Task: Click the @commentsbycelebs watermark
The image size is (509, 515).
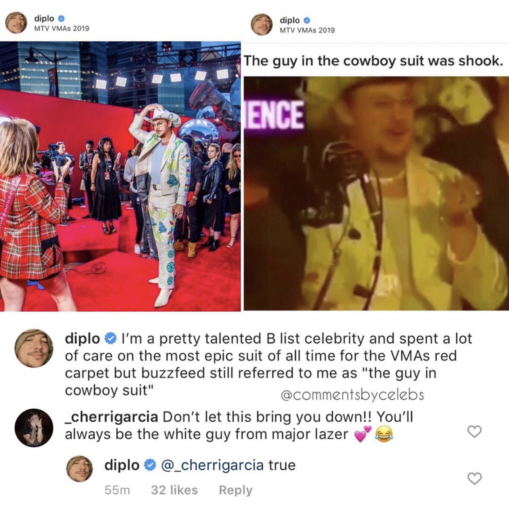Action: pos(352,395)
